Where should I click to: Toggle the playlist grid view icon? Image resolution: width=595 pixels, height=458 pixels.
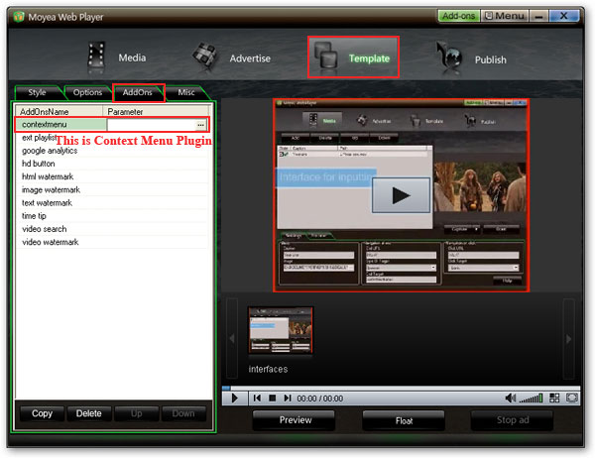pos(554,398)
